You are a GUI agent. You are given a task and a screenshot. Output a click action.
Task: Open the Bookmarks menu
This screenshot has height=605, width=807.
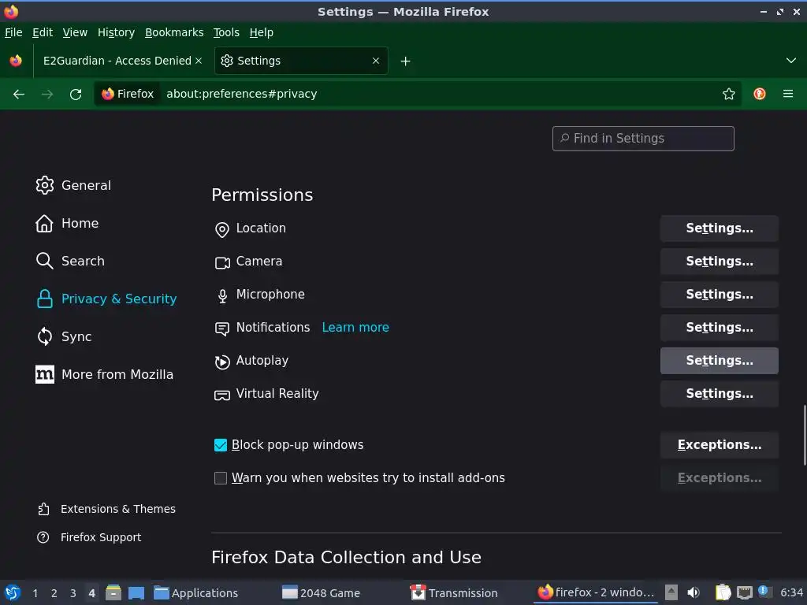point(174,32)
